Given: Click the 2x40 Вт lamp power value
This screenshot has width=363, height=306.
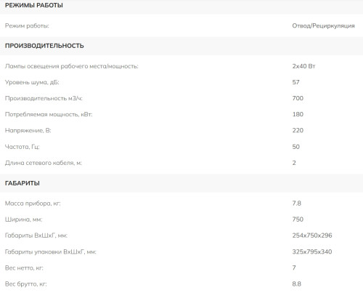Looking at the screenshot, I should 303,66.
